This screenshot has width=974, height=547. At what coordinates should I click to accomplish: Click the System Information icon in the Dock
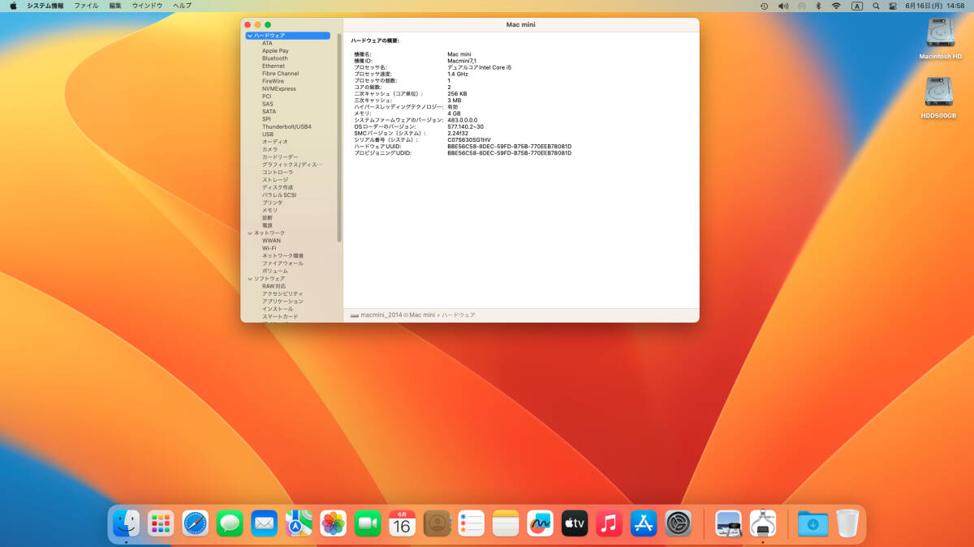pyautogui.click(x=763, y=523)
